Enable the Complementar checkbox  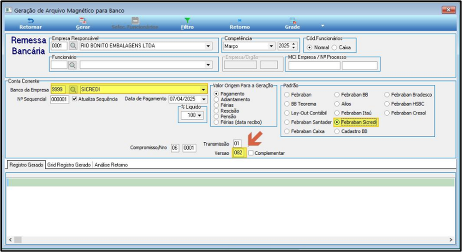pos(251,153)
